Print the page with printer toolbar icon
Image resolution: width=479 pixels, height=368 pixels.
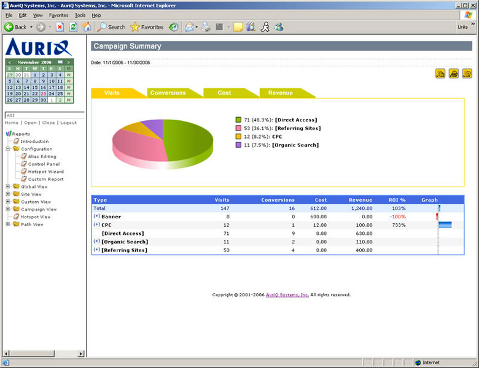(206, 27)
